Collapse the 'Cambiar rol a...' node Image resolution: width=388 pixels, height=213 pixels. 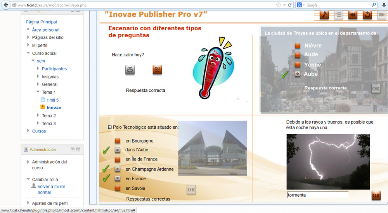28,179
